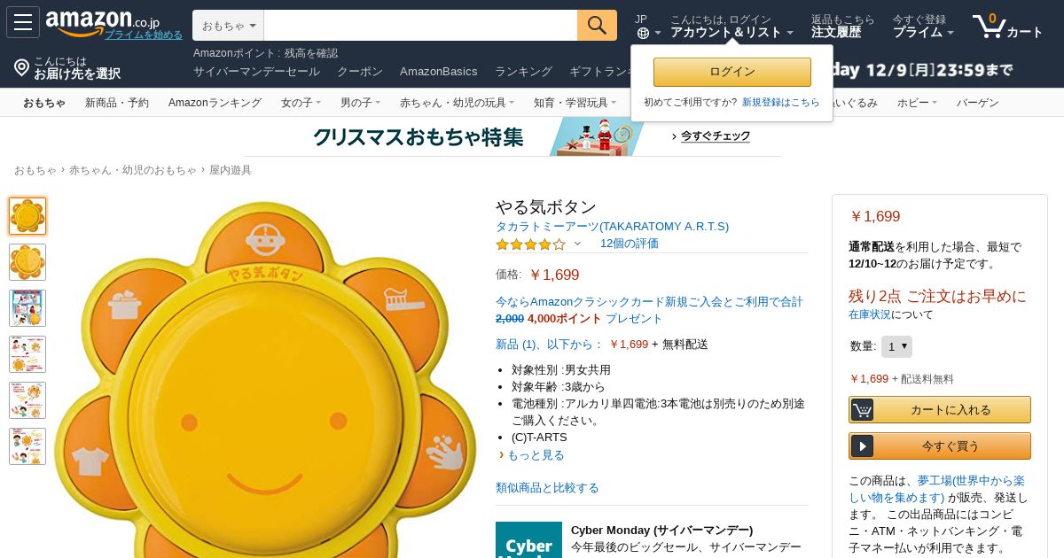Click the 今すぐ買う button
The width and height of the screenshot is (1064, 558).
pyautogui.click(x=940, y=446)
